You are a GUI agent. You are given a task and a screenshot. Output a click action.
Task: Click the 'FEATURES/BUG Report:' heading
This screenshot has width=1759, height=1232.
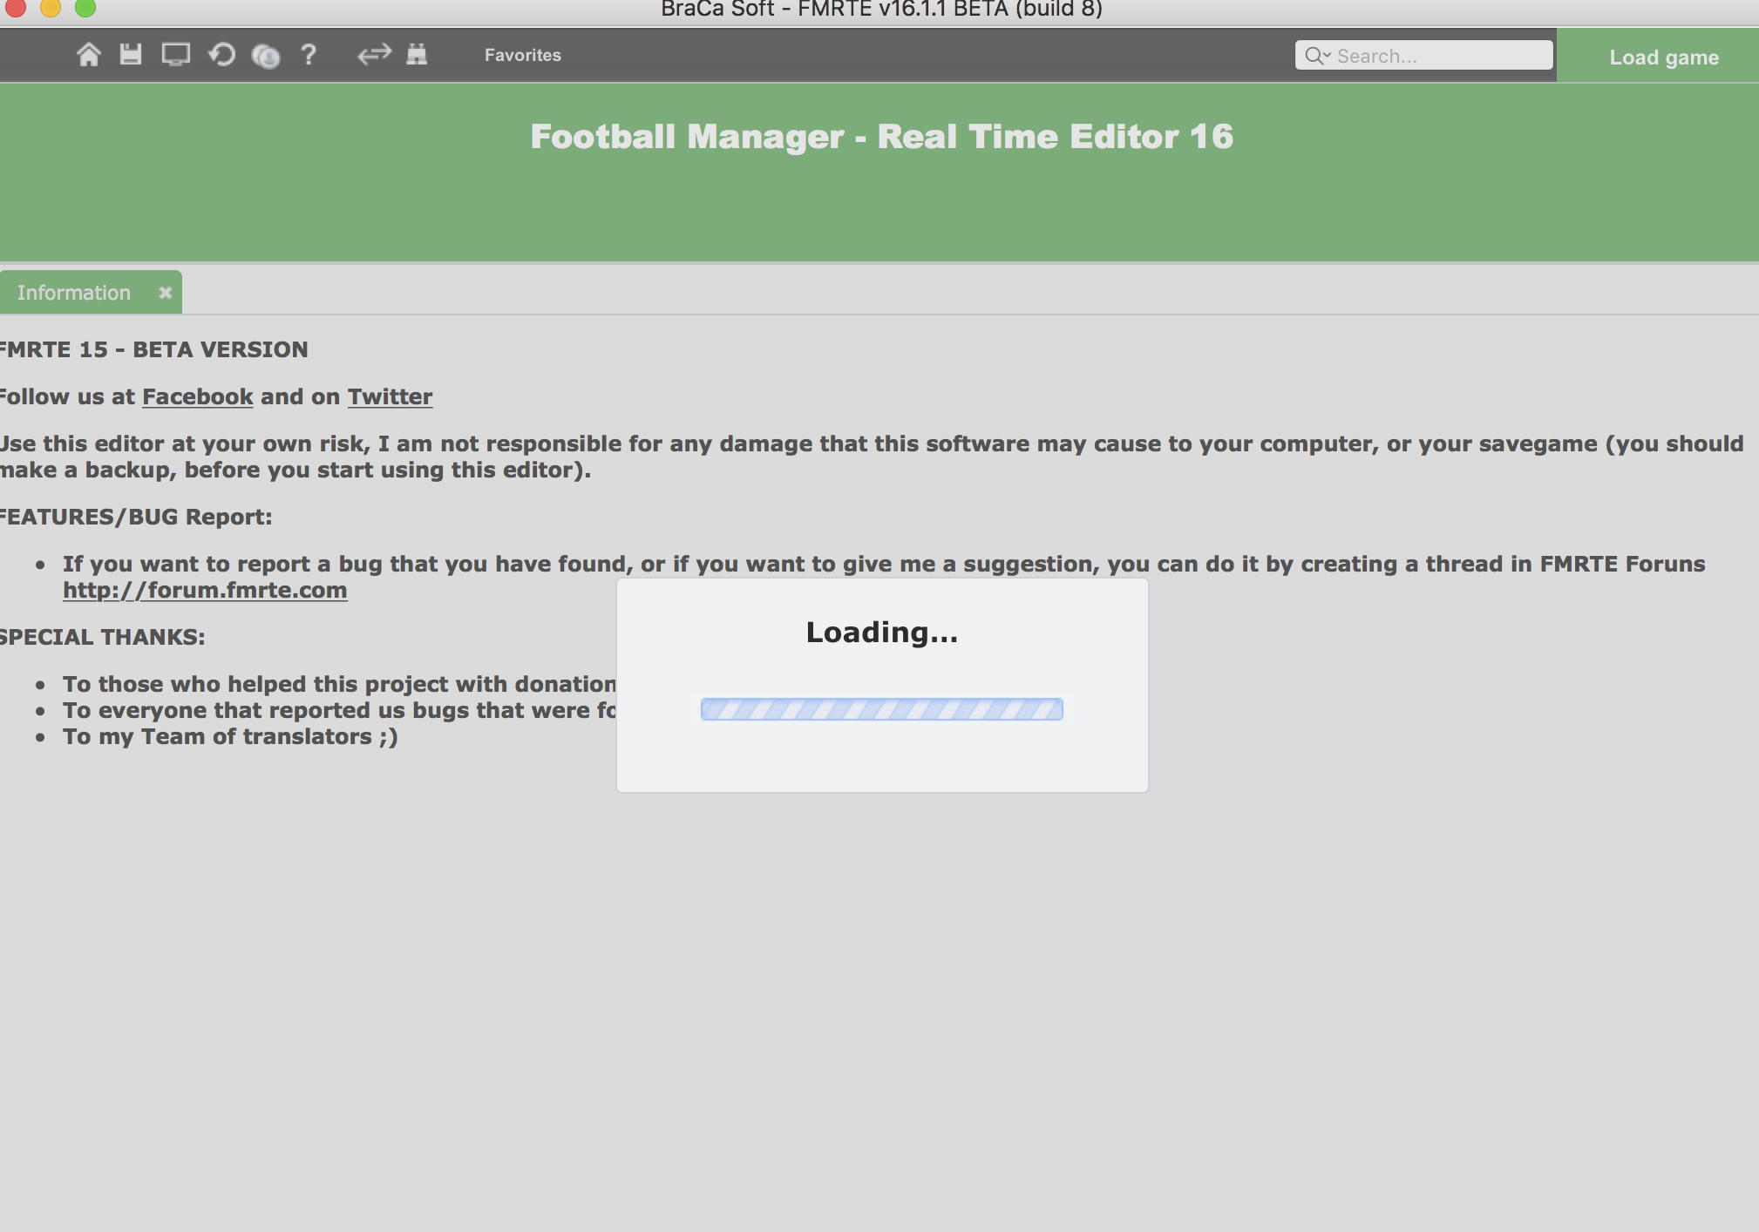tap(136, 517)
